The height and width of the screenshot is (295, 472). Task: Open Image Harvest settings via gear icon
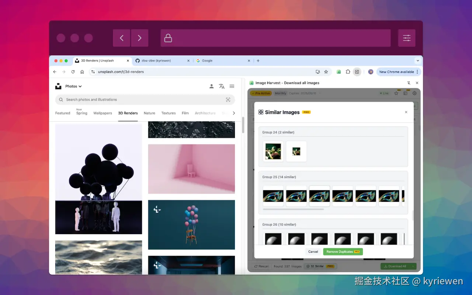(x=414, y=93)
